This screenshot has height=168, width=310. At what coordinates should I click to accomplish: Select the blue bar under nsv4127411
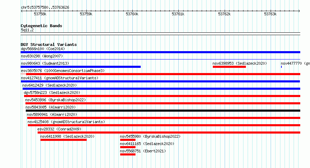click(160, 81)
